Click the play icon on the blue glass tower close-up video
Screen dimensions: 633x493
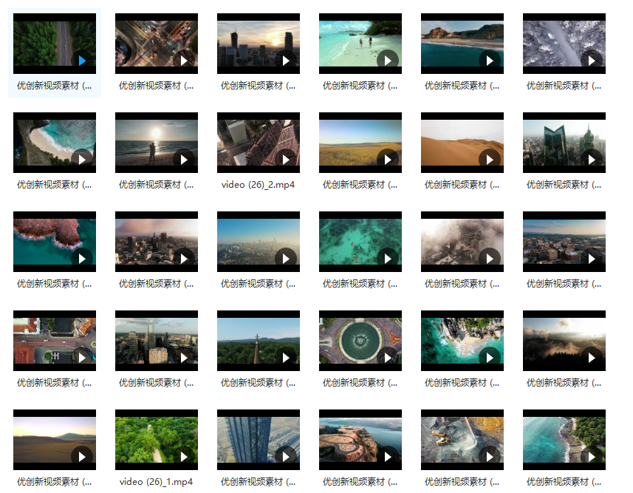(x=285, y=457)
